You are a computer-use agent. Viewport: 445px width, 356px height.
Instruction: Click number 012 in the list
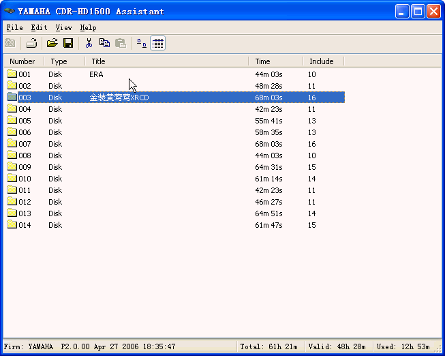click(x=25, y=202)
